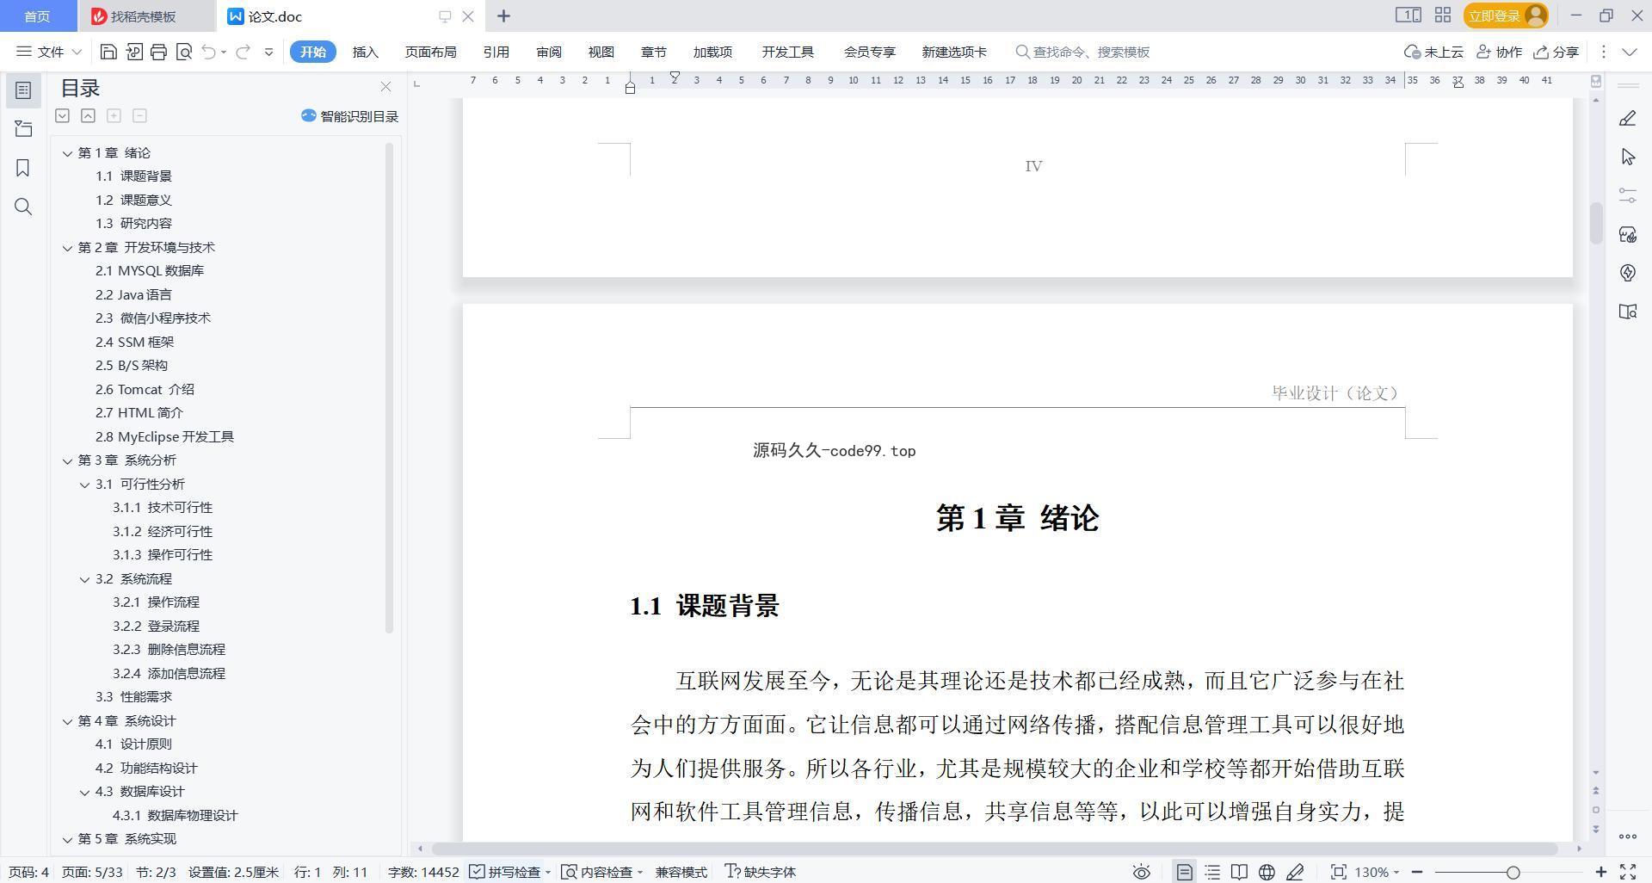Click 立即登录 button

(x=1505, y=15)
